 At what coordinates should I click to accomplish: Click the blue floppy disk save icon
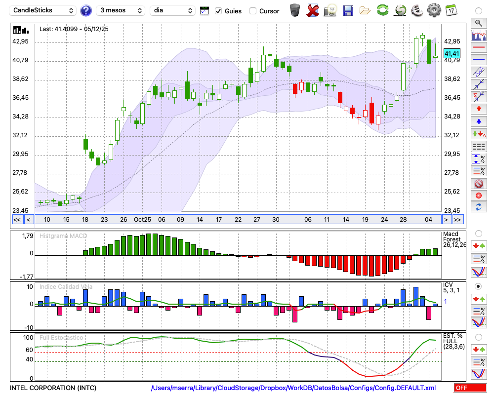pos(348,10)
